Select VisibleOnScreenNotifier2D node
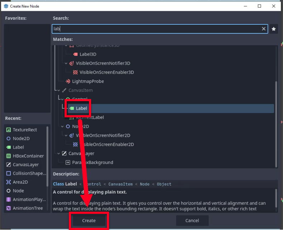 pos(103,135)
